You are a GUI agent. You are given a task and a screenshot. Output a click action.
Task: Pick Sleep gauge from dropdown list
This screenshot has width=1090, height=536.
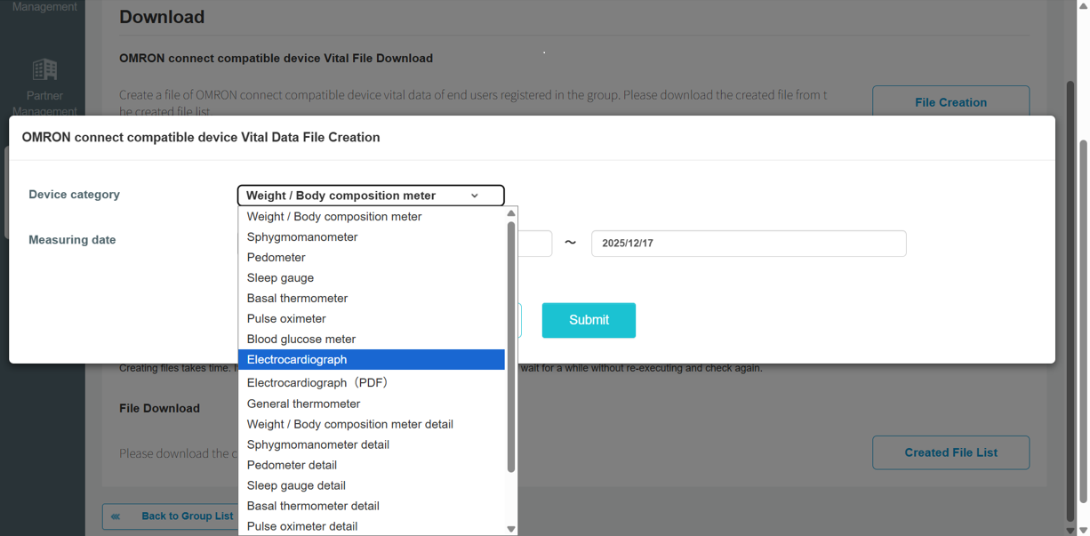point(372,278)
